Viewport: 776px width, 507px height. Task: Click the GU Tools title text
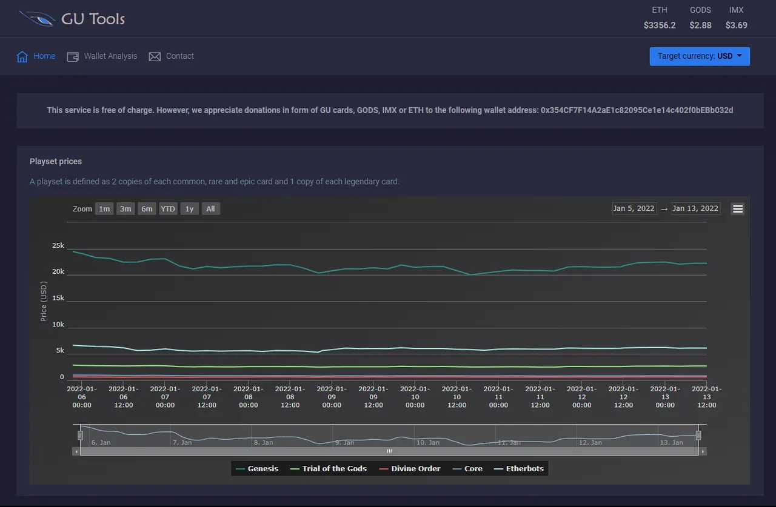tap(93, 19)
